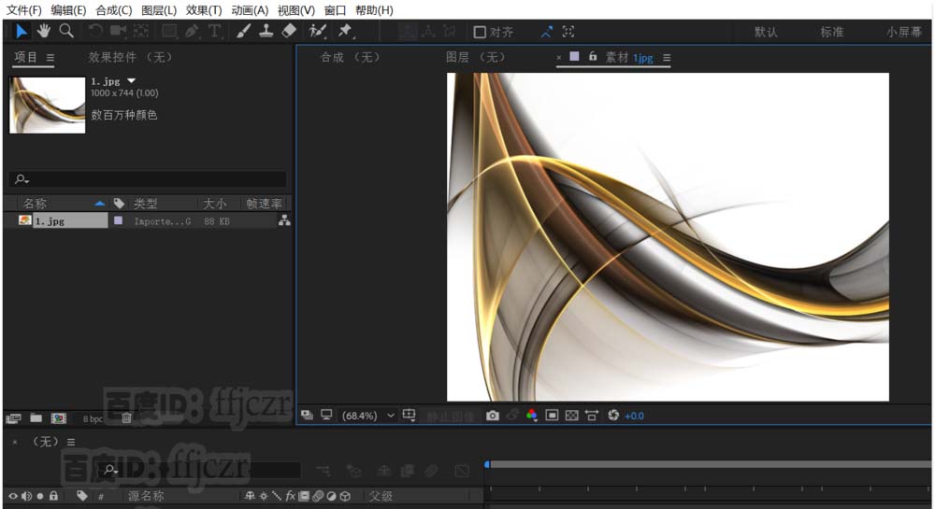Select the Brush tool

click(x=243, y=31)
